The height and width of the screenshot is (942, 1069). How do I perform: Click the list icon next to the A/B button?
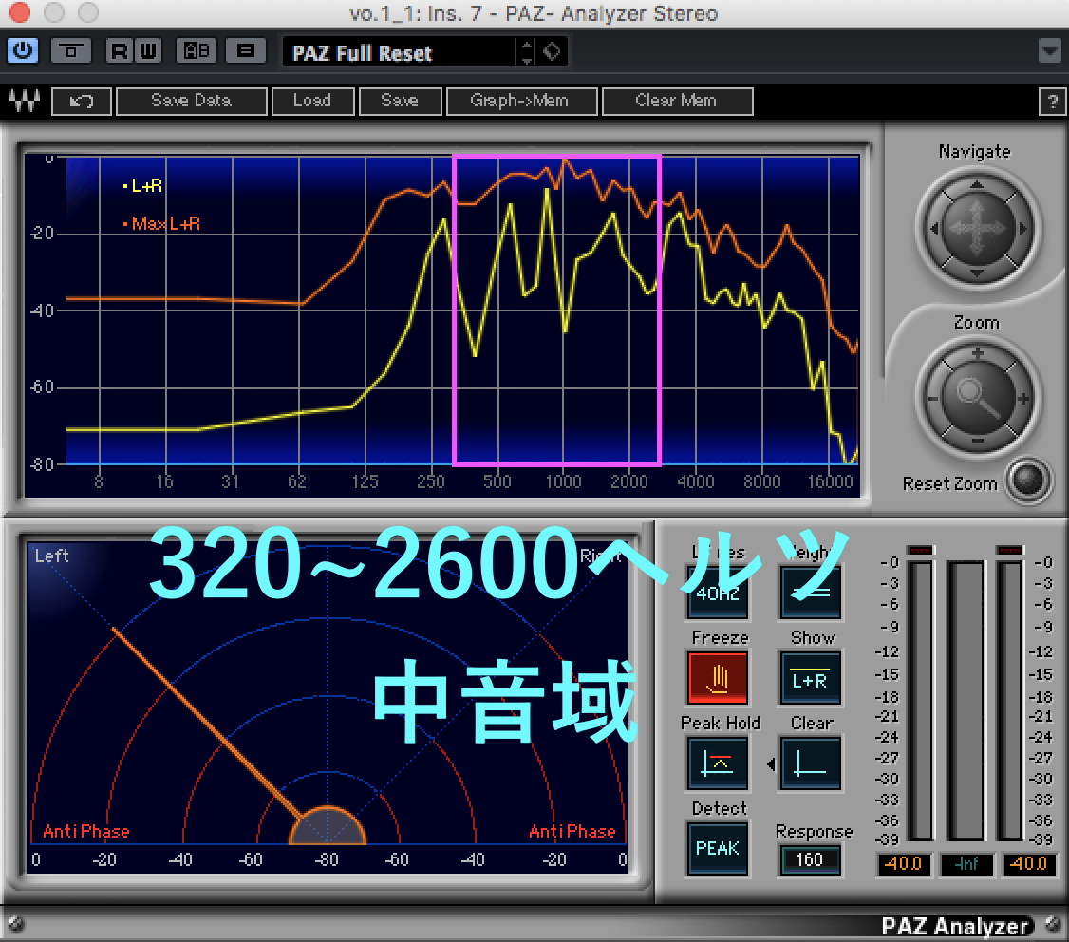pos(246,50)
